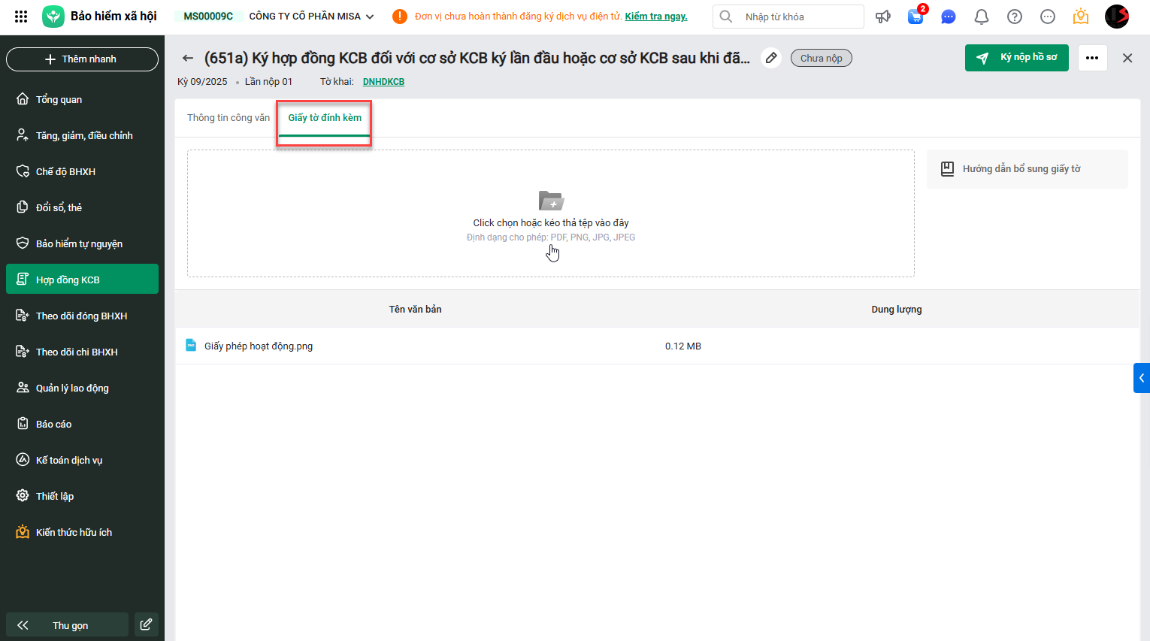Click the edit icon beside Thu gọn
1150x641 pixels.
click(147, 624)
